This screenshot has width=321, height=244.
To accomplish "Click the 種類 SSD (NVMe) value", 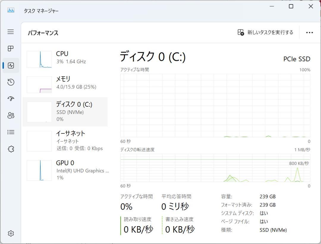I will 273,230.
